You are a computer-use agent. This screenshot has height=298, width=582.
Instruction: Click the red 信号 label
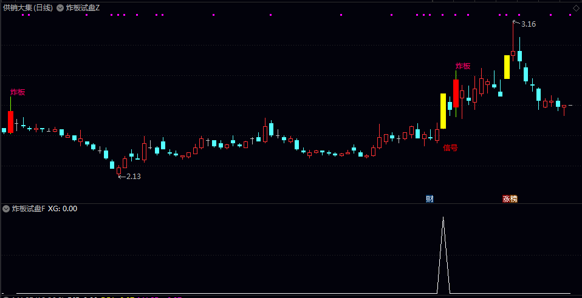click(x=450, y=148)
